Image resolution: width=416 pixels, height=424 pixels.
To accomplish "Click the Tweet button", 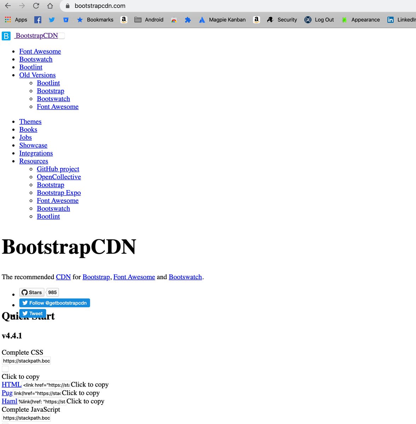I will pyautogui.click(x=33, y=313).
